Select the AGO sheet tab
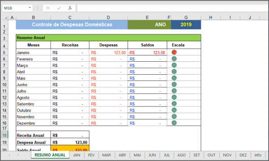 point(182,155)
